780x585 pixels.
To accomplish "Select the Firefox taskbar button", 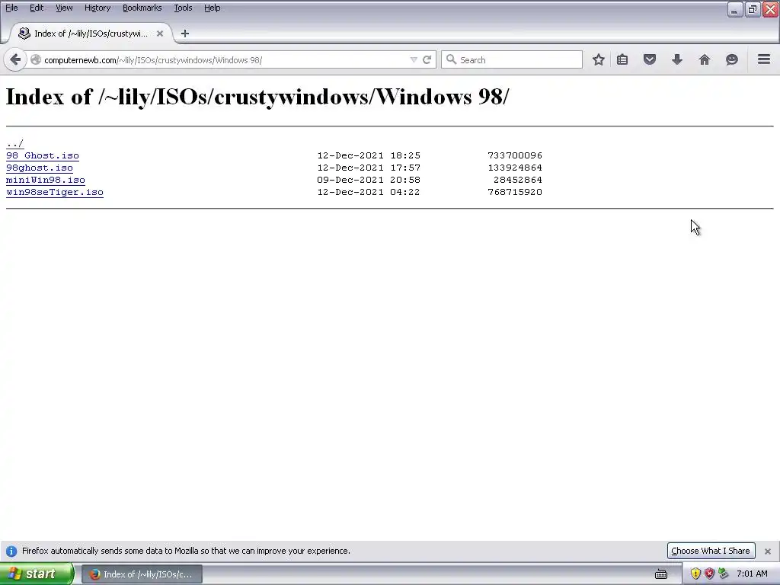I will 142,574.
